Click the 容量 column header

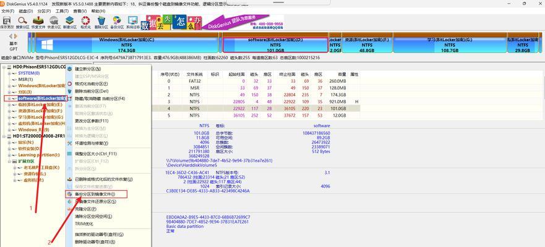click(342, 74)
